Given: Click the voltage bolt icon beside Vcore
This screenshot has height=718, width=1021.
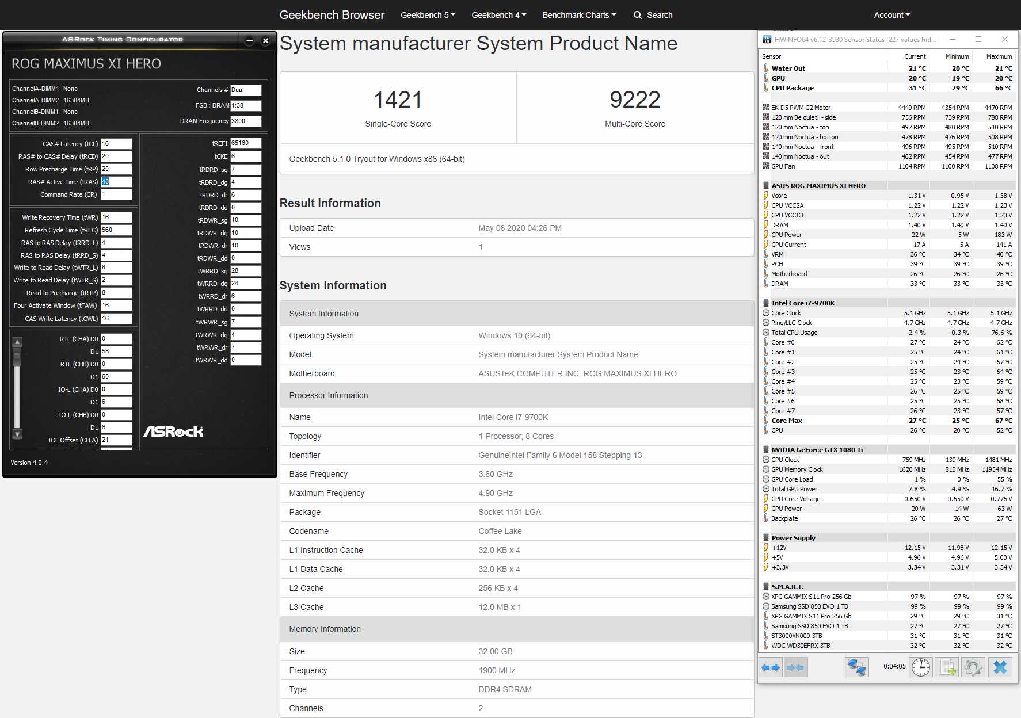Looking at the screenshot, I should [766, 196].
